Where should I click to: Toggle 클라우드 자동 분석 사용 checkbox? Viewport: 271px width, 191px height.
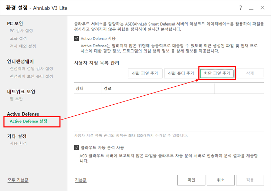[x=77, y=148]
